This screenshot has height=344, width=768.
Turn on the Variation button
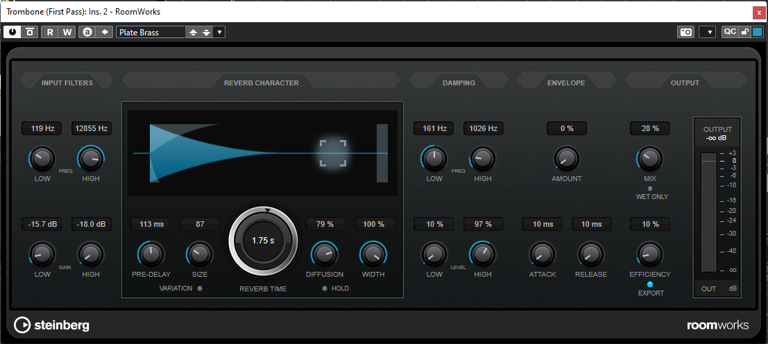[200, 289]
